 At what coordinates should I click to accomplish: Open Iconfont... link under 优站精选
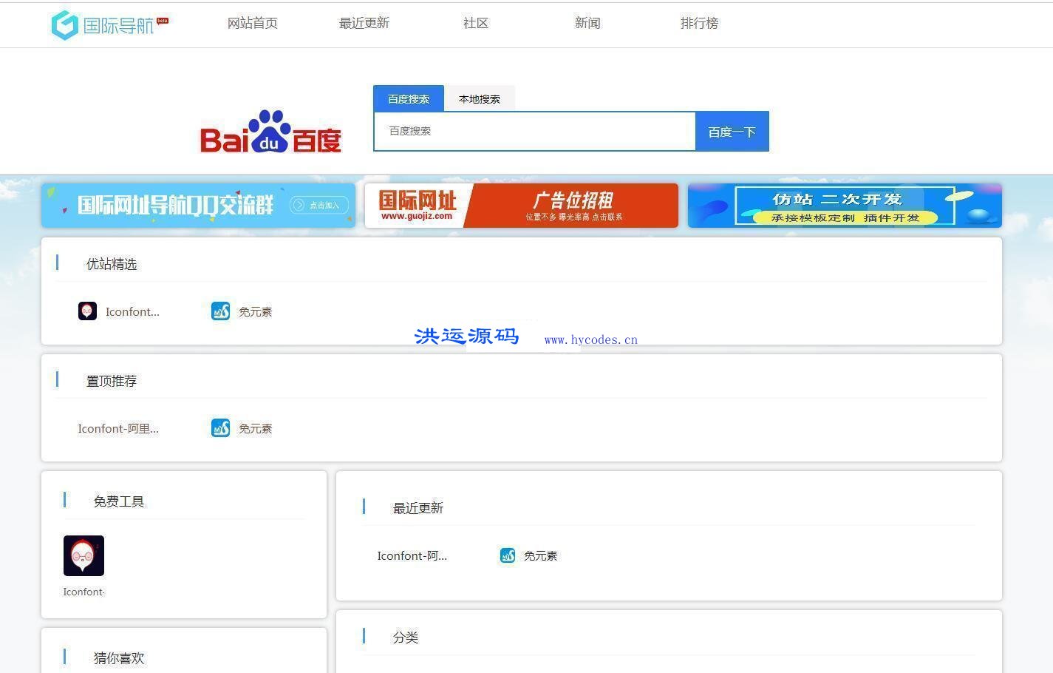132,312
